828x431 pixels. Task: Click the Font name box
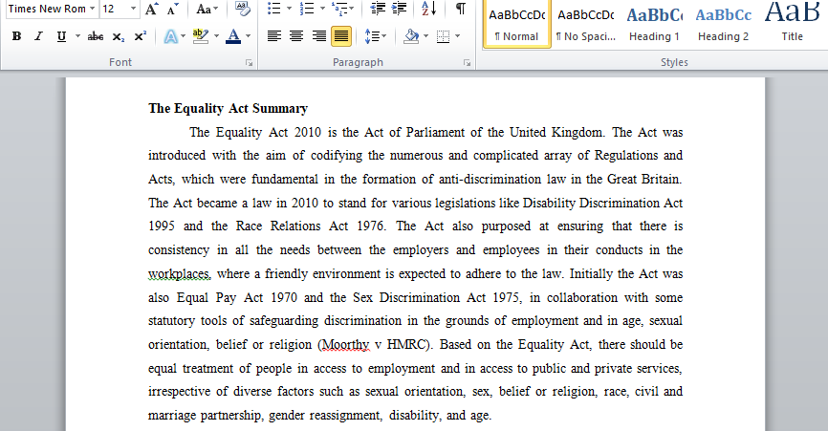click(x=47, y=9)
